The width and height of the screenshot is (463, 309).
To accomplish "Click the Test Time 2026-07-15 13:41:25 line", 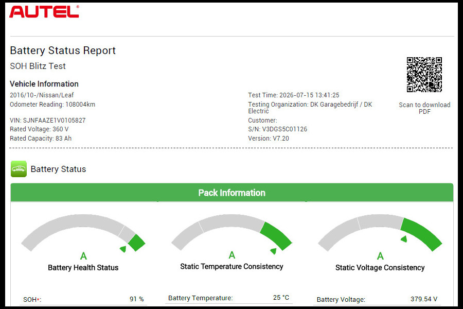I will [294, 95].
